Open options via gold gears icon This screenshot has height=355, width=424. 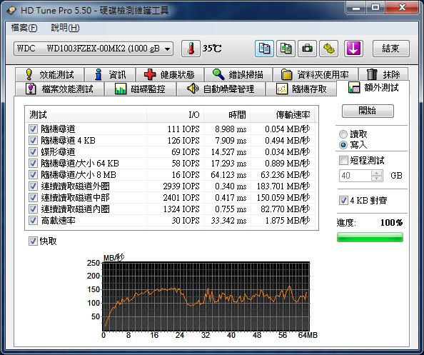click(x=328, y=49)
